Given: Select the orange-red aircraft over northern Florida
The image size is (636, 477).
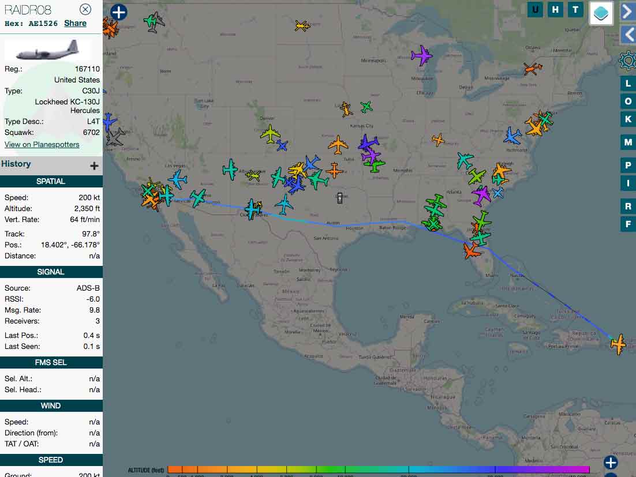Looking at the screenshot, I should 472,250.
